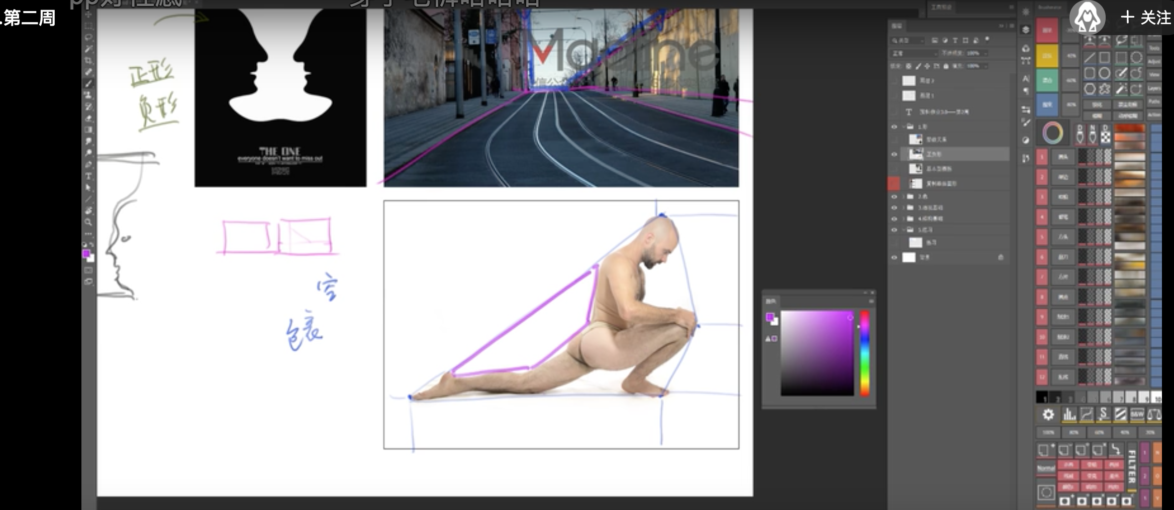Hide the fifth layer group
This screenshot has height=510, width=1174.
894,230
